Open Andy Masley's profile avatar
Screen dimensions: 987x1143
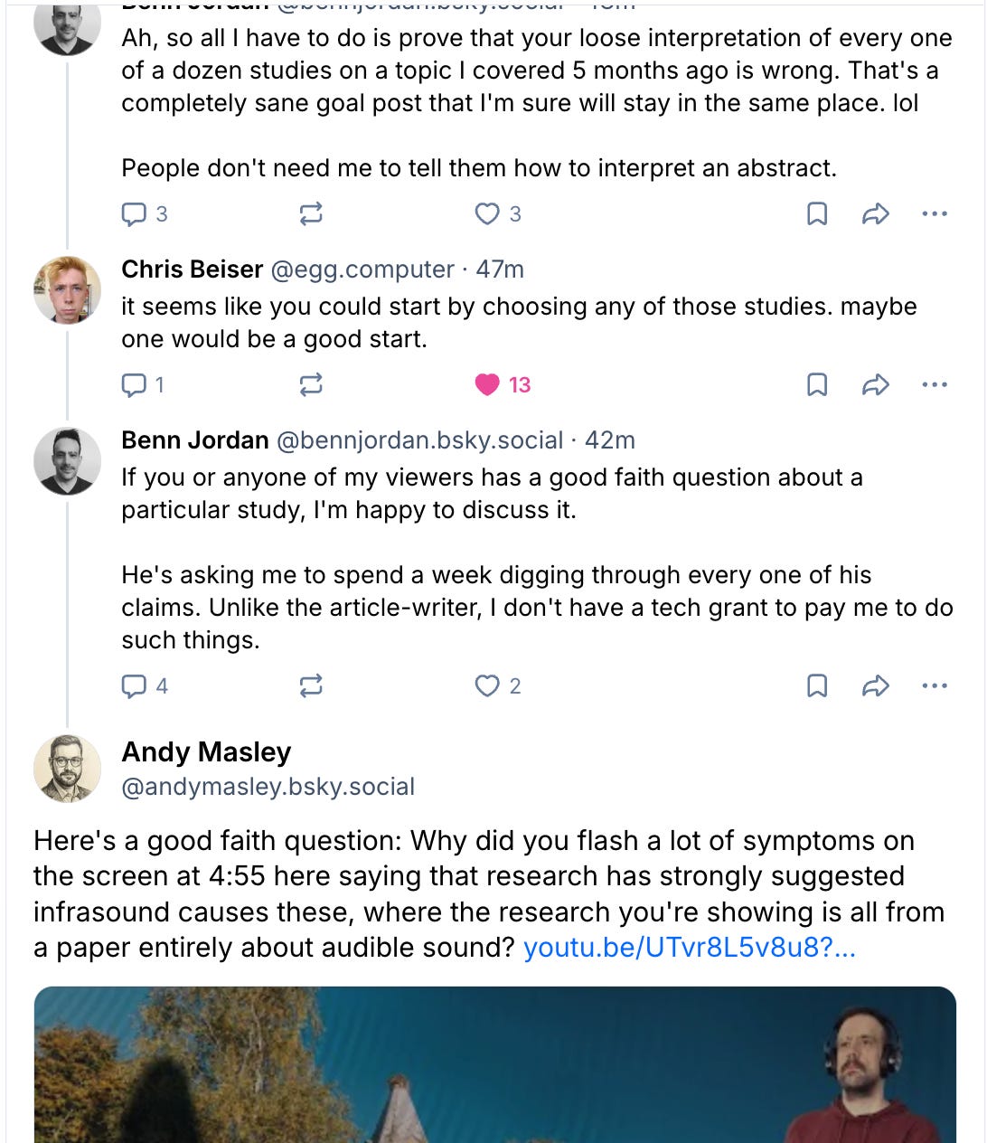[x=67, y=769]
